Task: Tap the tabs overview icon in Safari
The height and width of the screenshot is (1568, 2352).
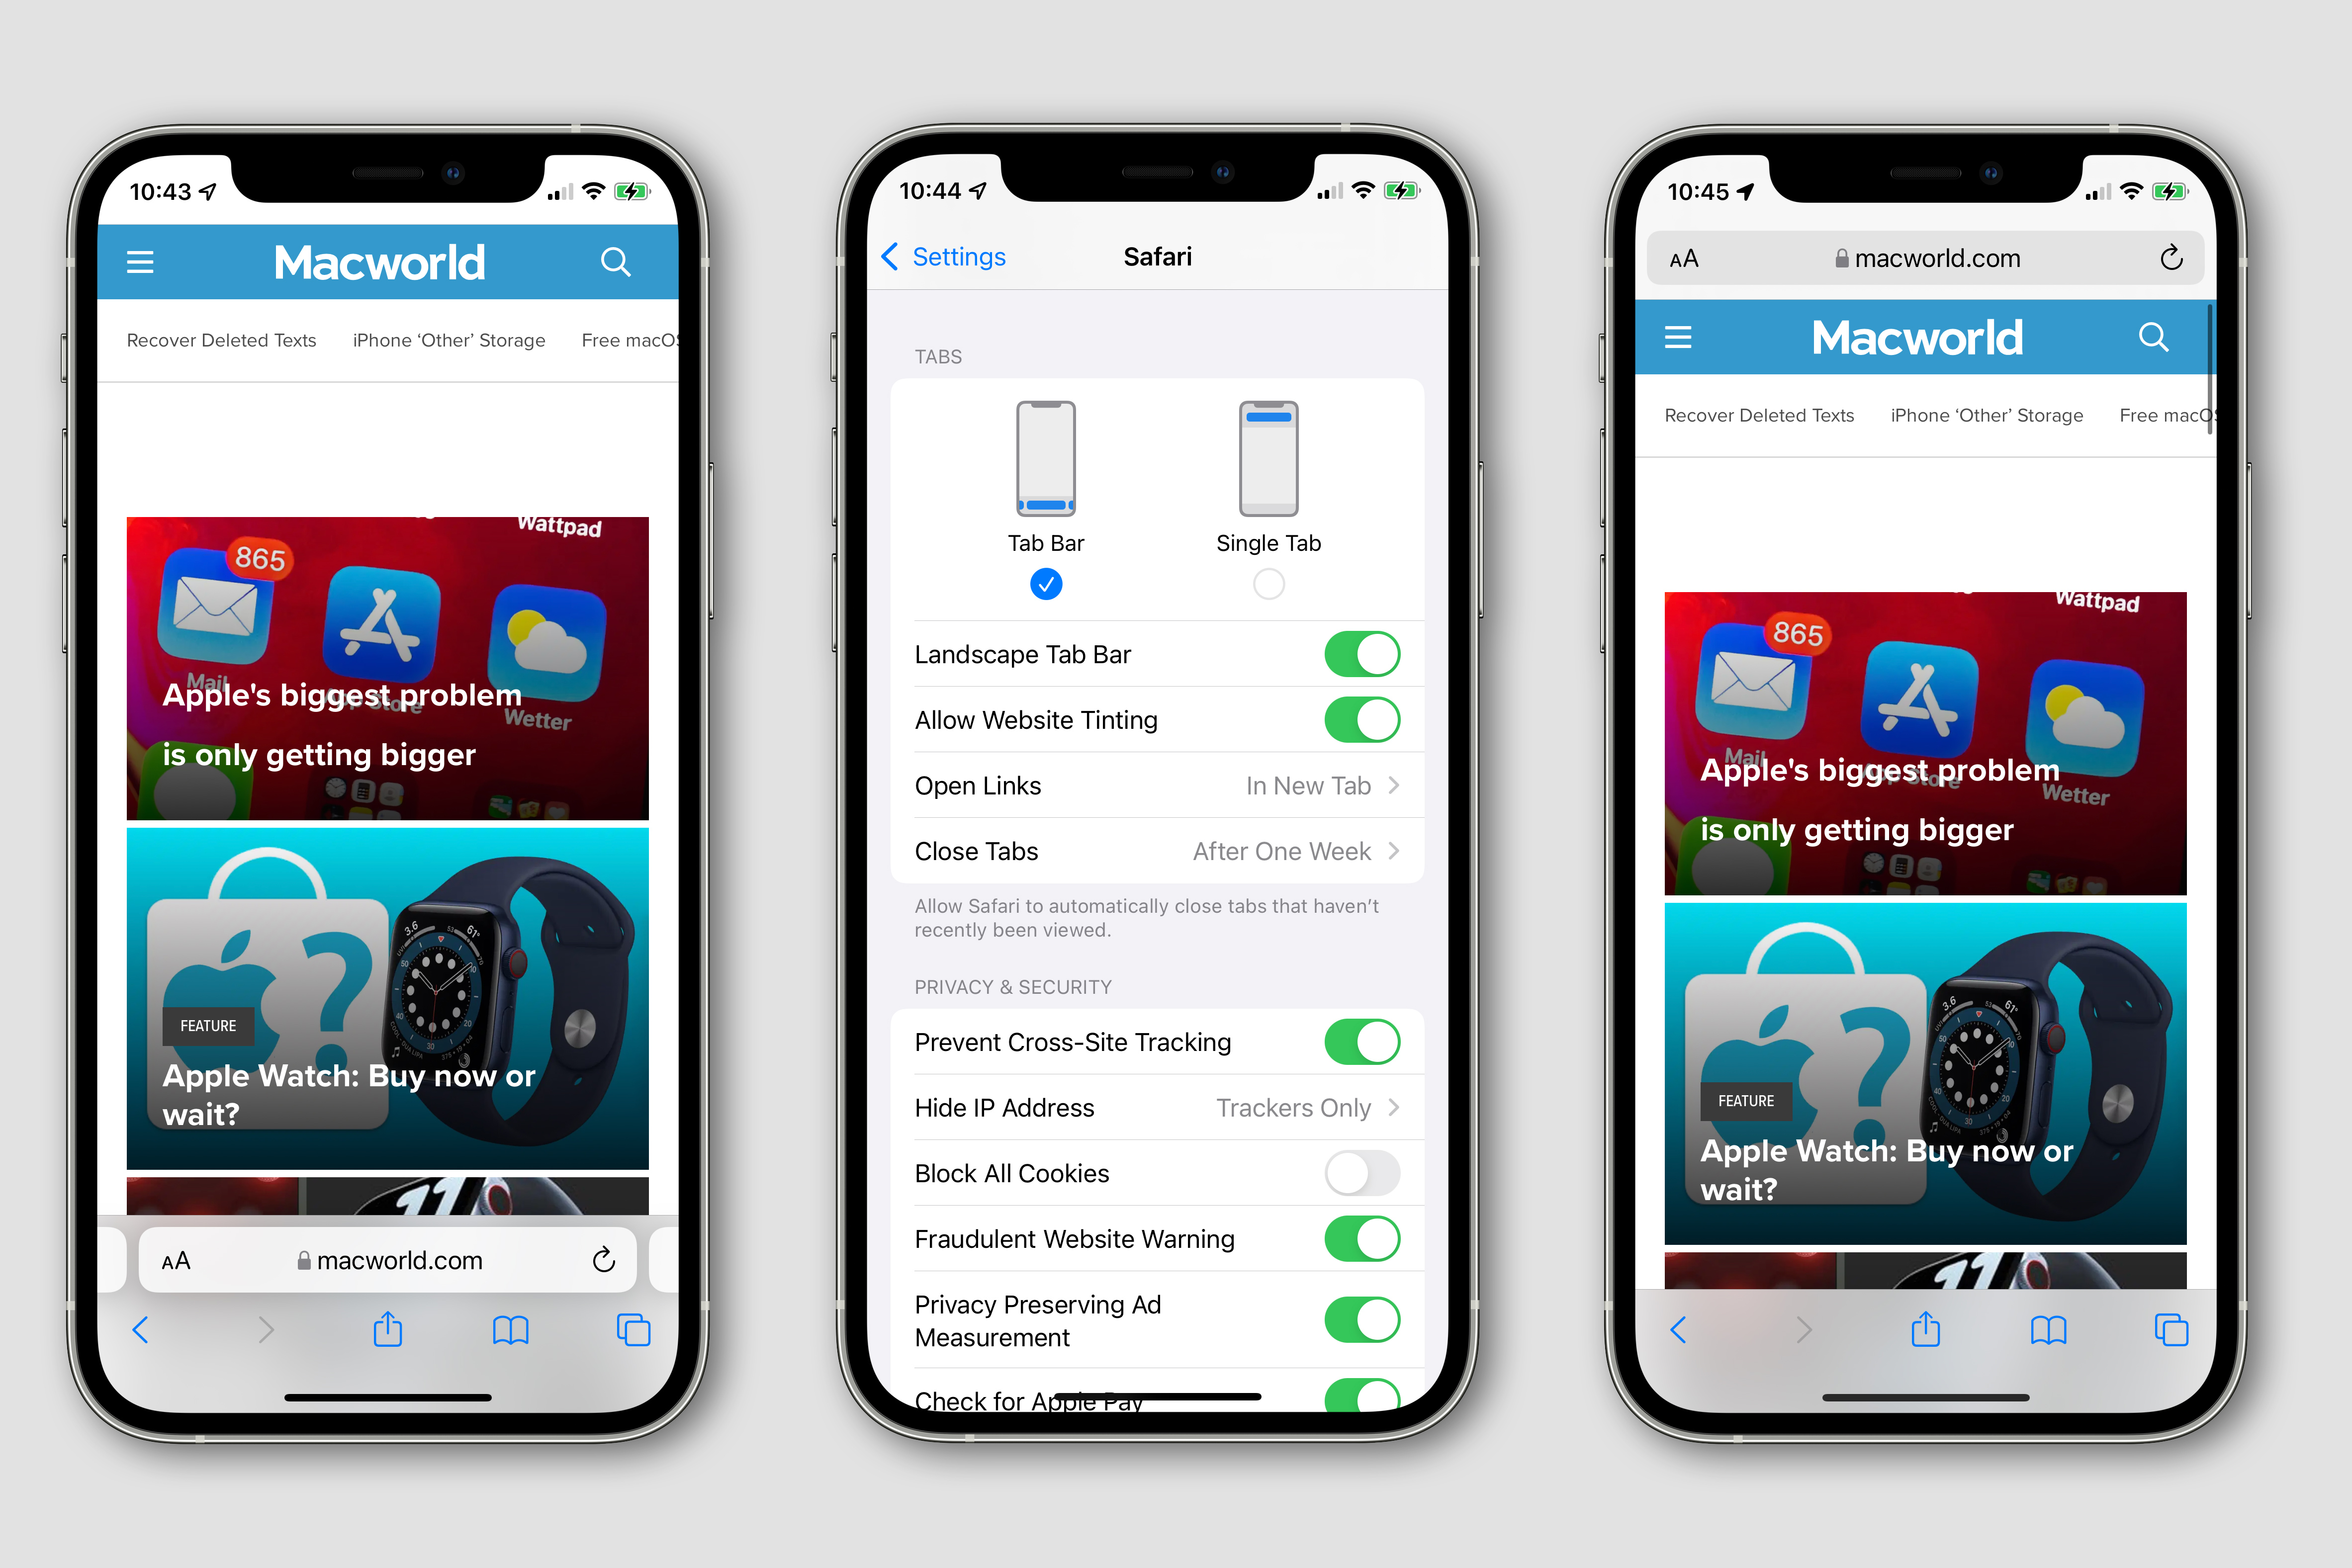Action: pyautogui.click(x=633, y=1339)
